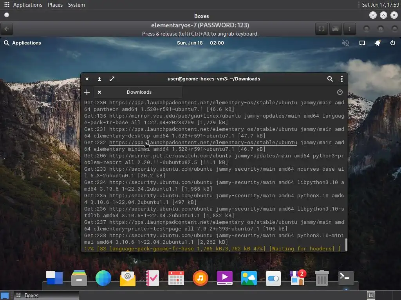This screenshot has width=401, height=300.
Task: Open the session power indicator
Action: [x=392, y=43]
